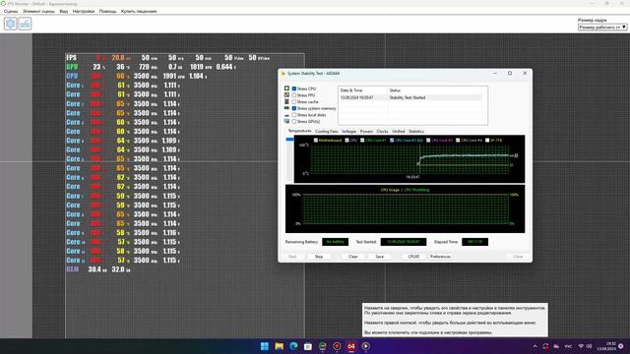The height and width of the screenshot is (354, 630).
Task: Click the monitor icon beside Stress GPU(s)
Action: point(286,121)
